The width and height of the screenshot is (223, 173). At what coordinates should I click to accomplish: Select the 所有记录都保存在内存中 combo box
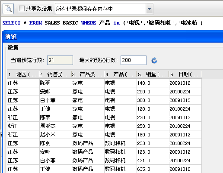tap(104, 9)
